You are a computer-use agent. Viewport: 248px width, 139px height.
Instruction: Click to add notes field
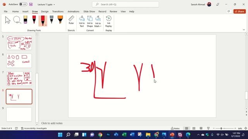pos(52,123)
